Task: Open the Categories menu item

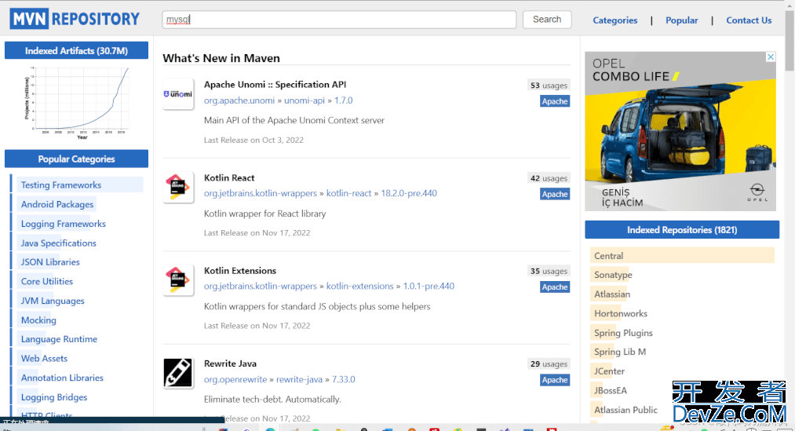Action: (x=614, y=20)
